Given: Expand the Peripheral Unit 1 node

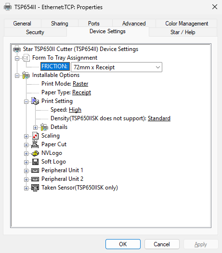Looking at the screenshot, I should pyautogui.click(x=26, y=171).
